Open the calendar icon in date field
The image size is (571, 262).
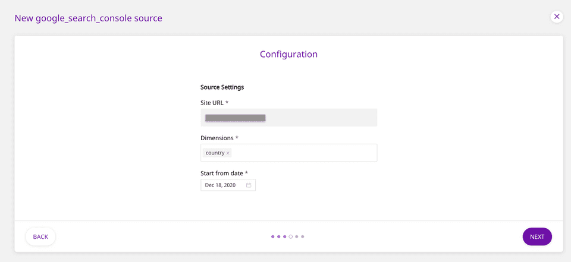pyautogui.click(x=249, y=185)
